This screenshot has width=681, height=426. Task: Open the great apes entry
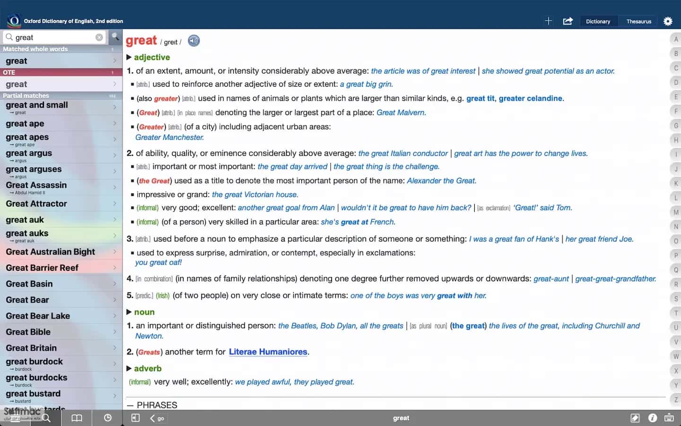[61, 140]
